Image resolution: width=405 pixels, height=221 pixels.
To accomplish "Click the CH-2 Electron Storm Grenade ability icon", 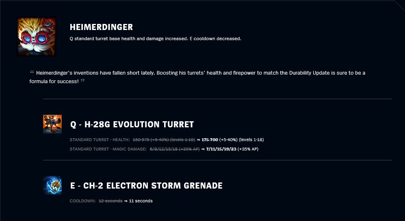I will (x=52, y=185).
